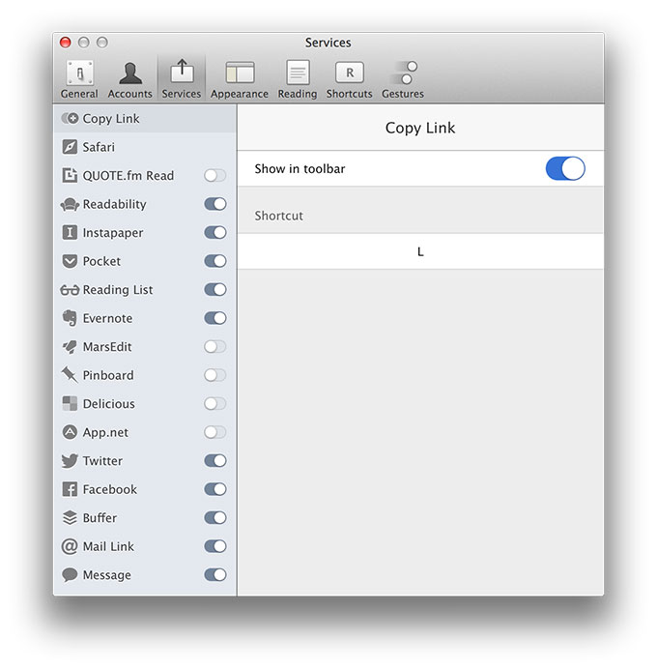
Task: Select the Readability service label
Action: coord(114,205)
